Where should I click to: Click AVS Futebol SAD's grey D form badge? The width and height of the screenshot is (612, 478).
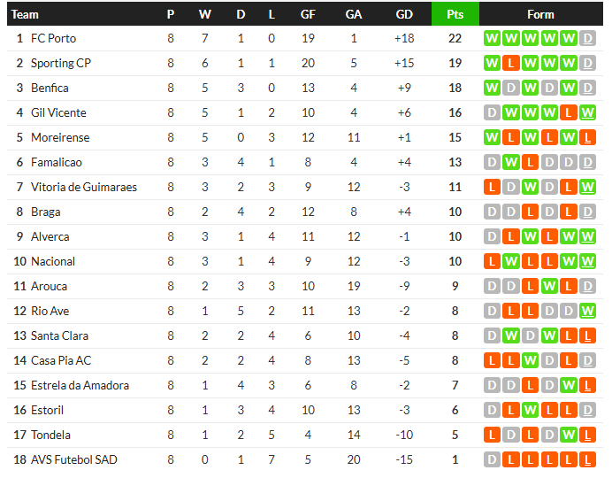[x=491, y=459]
